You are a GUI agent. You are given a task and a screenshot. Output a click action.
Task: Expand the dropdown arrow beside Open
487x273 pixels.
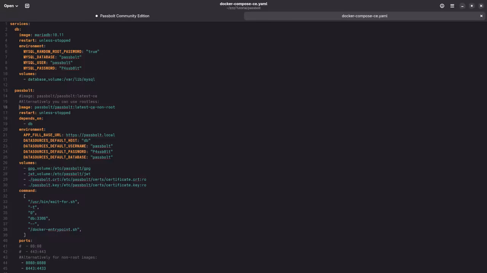point(16,6)
